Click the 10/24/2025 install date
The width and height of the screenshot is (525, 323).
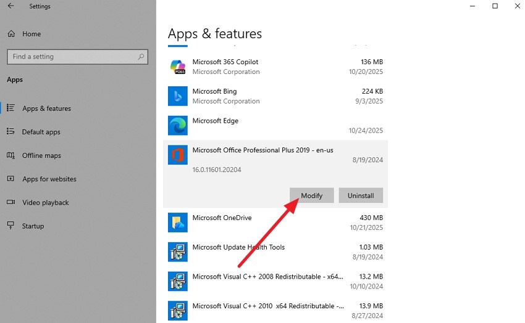click(366, 130)
